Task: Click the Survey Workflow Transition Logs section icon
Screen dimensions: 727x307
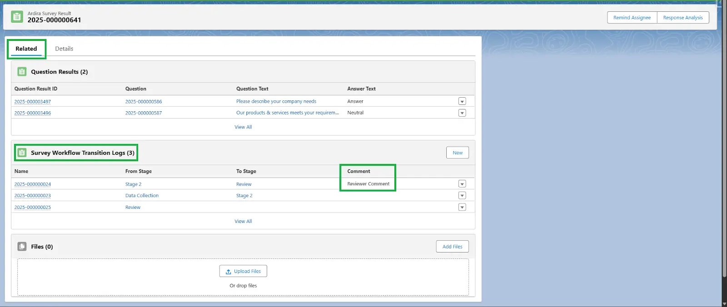Action: pyautogui.click(x=22, y=153)
